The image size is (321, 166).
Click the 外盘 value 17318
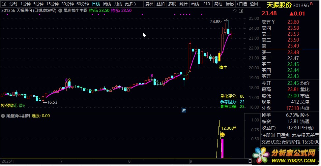click(x=293, y=108)
